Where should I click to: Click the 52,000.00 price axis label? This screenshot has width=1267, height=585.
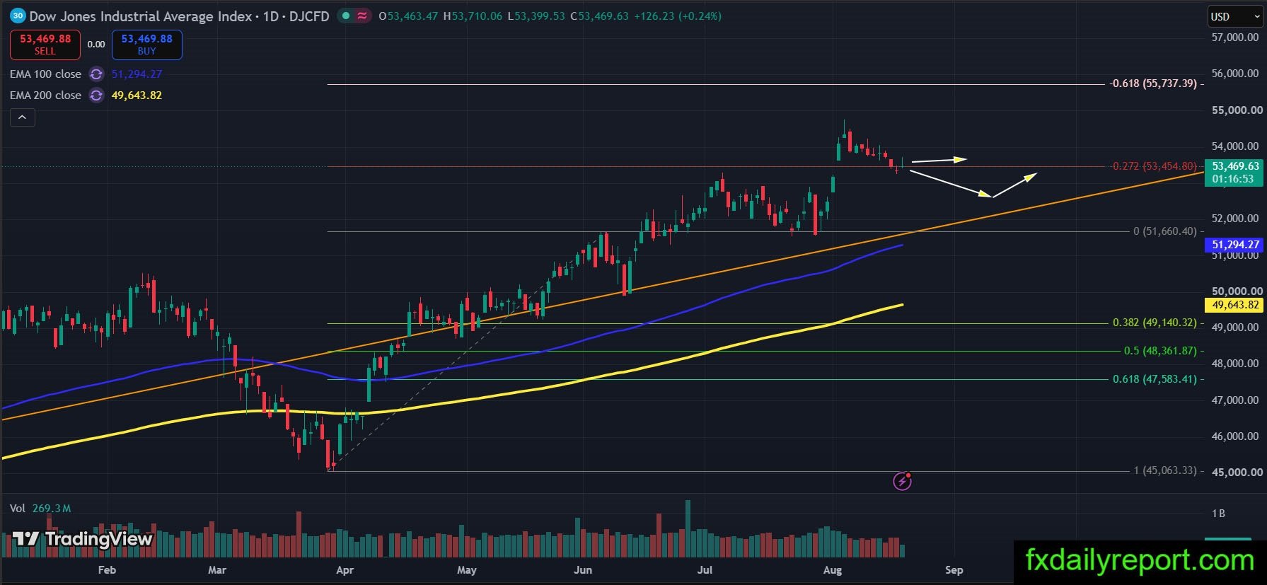point(1235,219)
